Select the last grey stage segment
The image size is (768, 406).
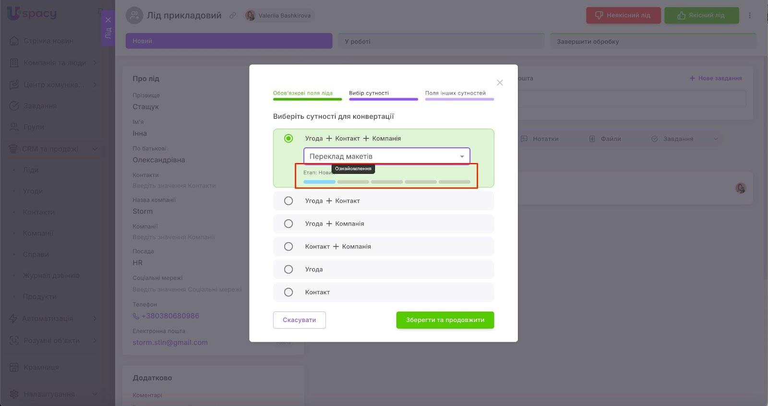(454, 182)
